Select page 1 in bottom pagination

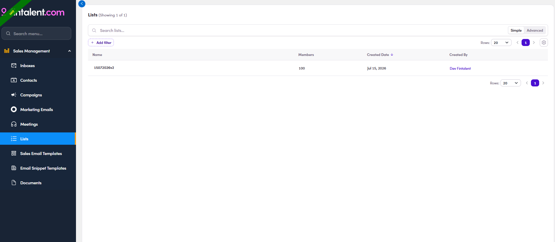click(535, 83)
